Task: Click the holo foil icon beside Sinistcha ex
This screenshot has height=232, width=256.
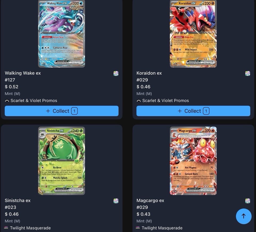Action: (116, 201)
